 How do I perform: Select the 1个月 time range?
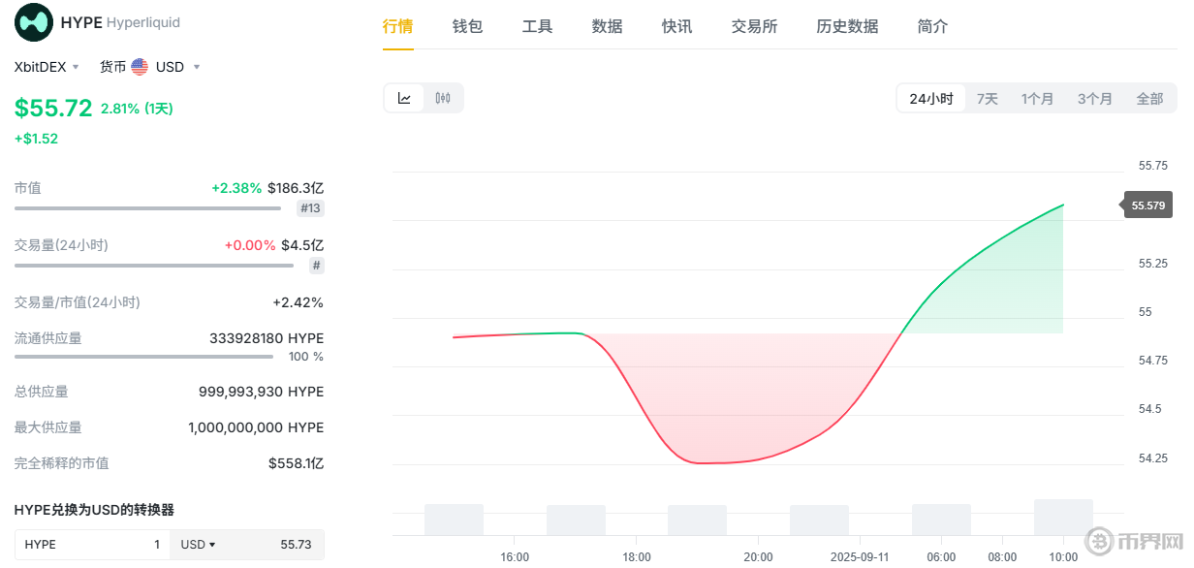point(1037,99)
